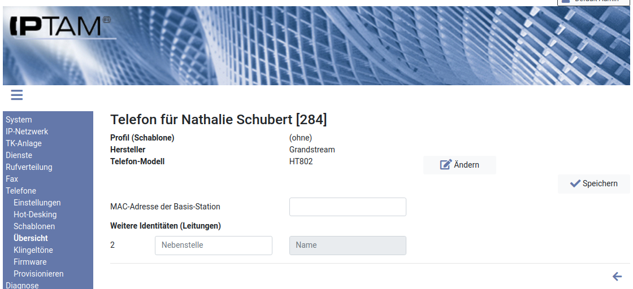633x289 pixels.
Task: Click the hamburger menu icon
Action: (17, 95)
